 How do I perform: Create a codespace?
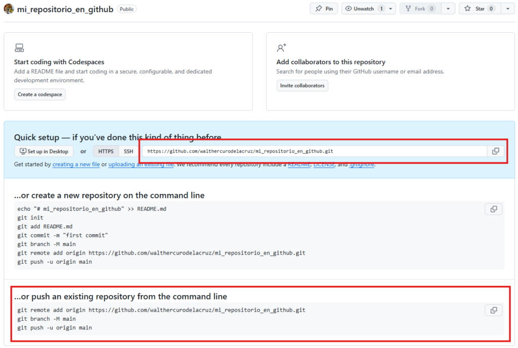pos(39,94)
